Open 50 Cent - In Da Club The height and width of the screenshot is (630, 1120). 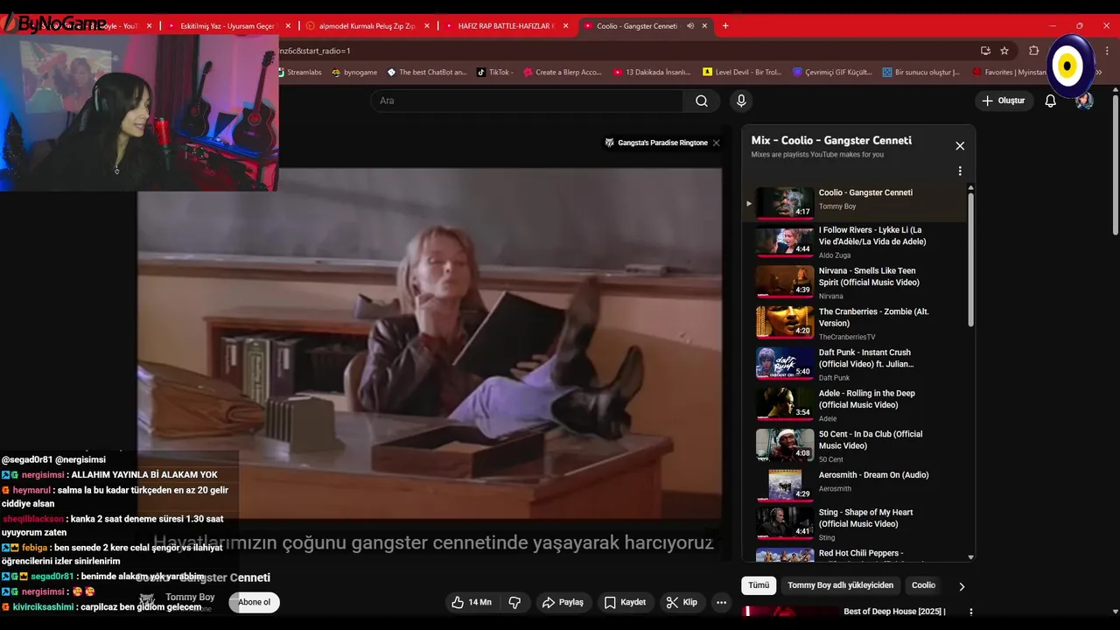(x=856, y=446)
